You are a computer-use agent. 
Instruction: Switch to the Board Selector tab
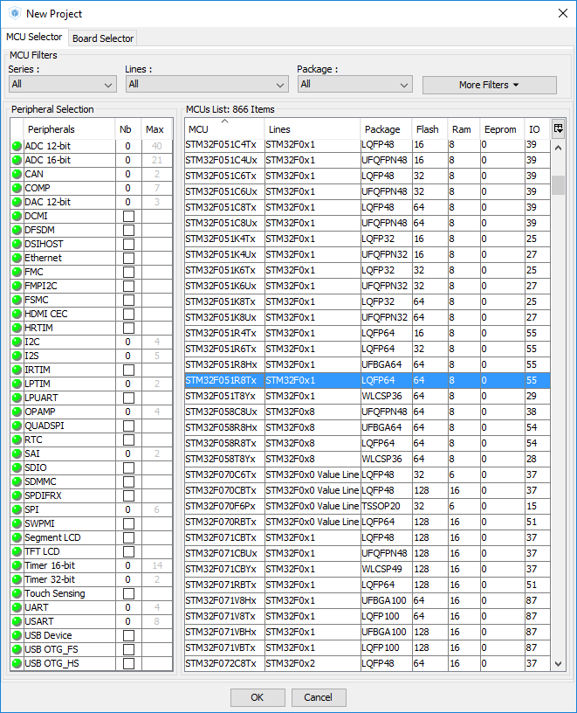103,38
